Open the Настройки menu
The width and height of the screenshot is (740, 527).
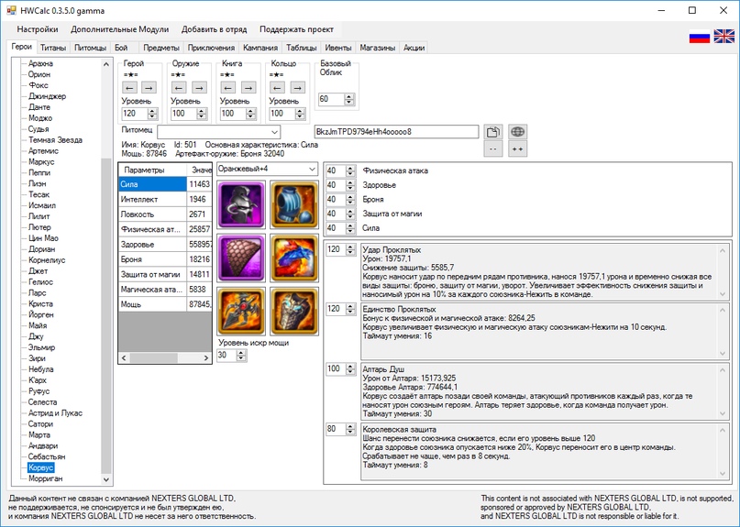(x=38, y=29)
